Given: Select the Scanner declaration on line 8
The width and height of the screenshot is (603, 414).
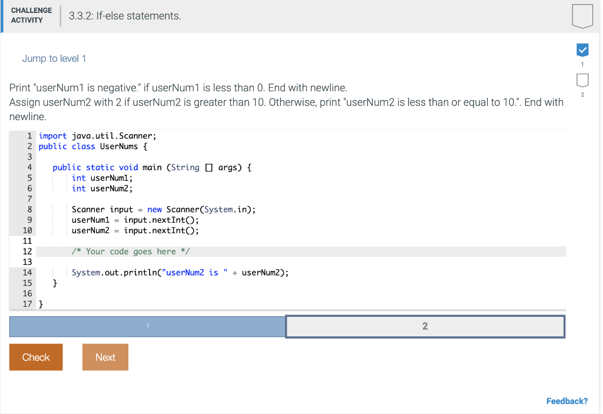Looking at the screenshot, I should pyautogui.click(x=163, y=209).
